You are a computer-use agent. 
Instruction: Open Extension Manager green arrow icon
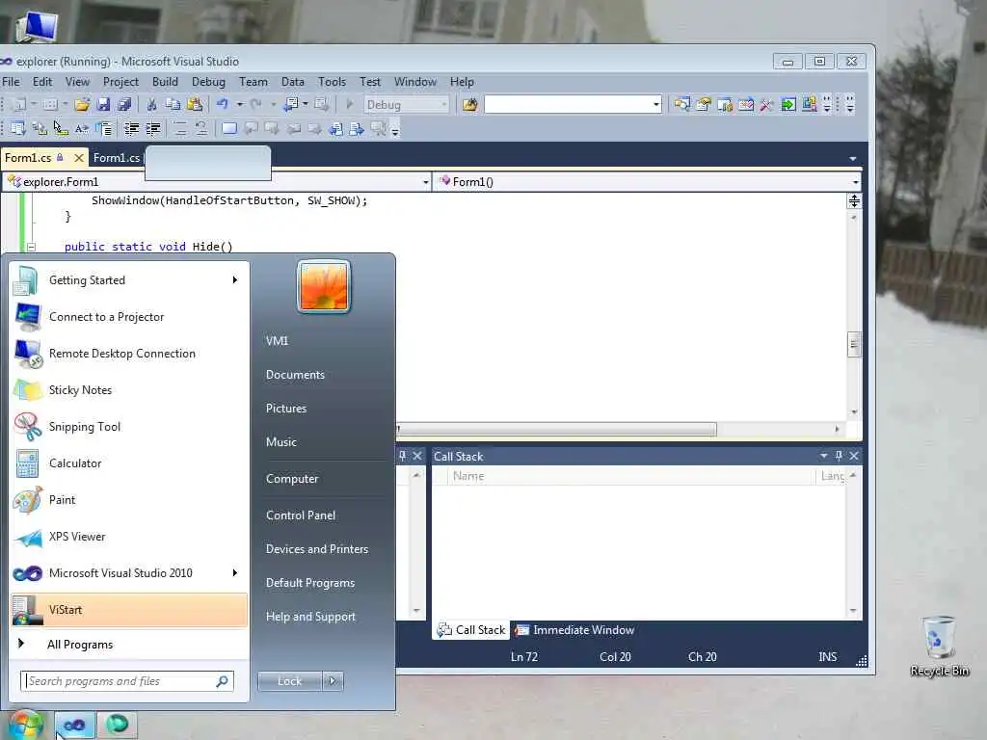coord(788,104)
